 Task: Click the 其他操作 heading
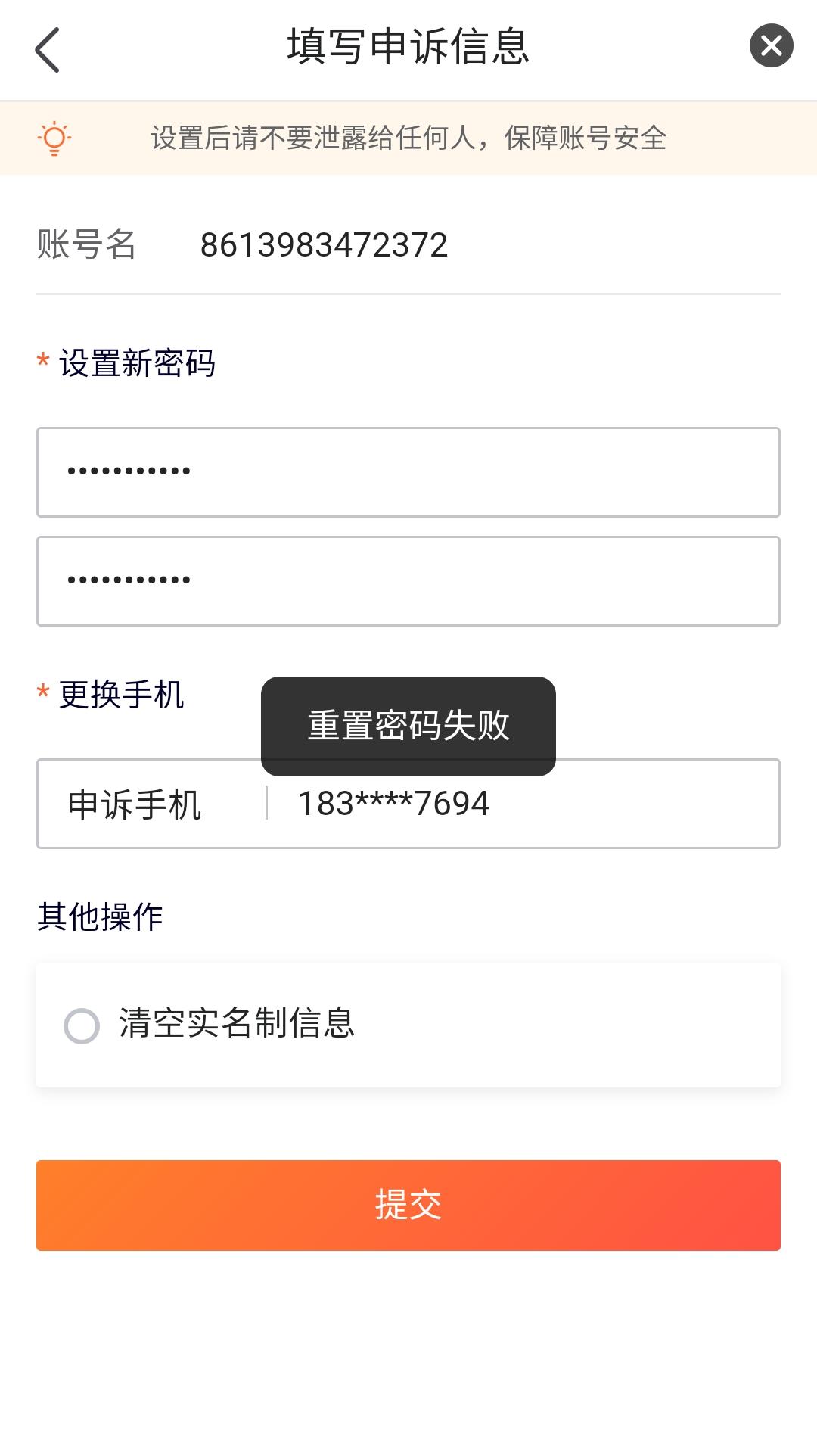(100, 916)
